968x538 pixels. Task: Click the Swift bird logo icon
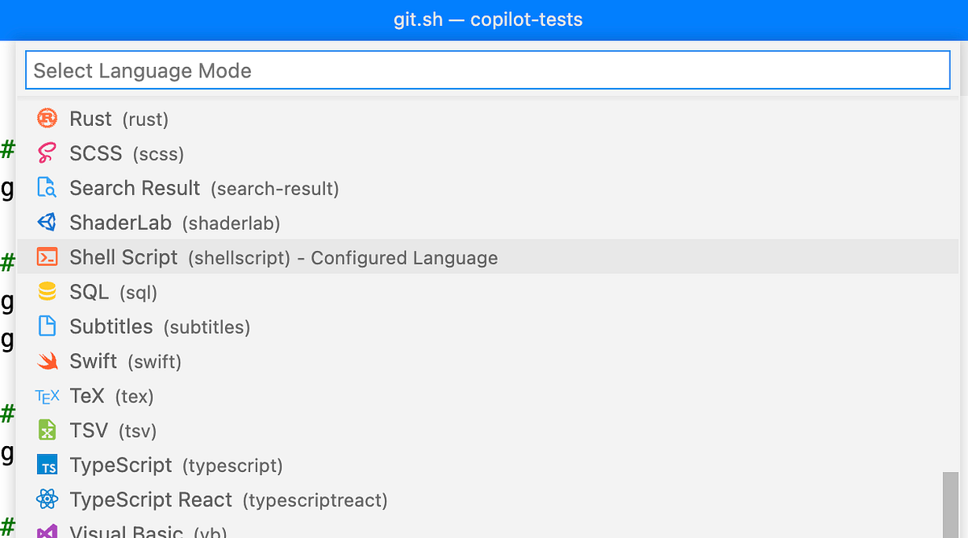tap(46, 361)
